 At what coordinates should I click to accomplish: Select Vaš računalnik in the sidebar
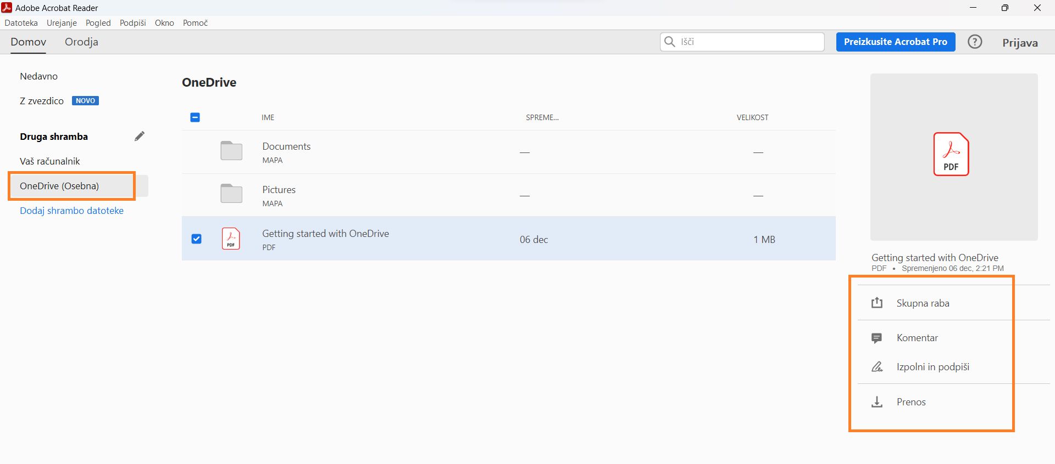coord(50,161)
